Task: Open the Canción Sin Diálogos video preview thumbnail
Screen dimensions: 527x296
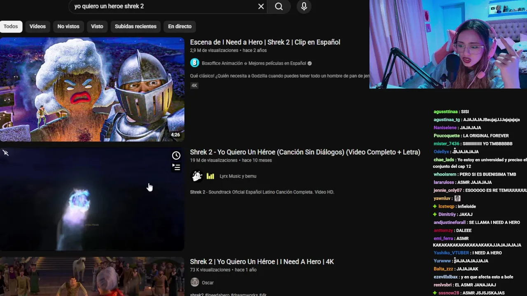Action: click(x=92, y=199)
